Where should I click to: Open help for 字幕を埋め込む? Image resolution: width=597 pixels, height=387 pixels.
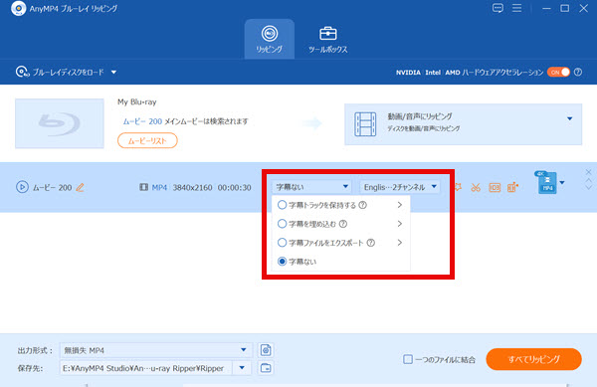coord(343,224)
